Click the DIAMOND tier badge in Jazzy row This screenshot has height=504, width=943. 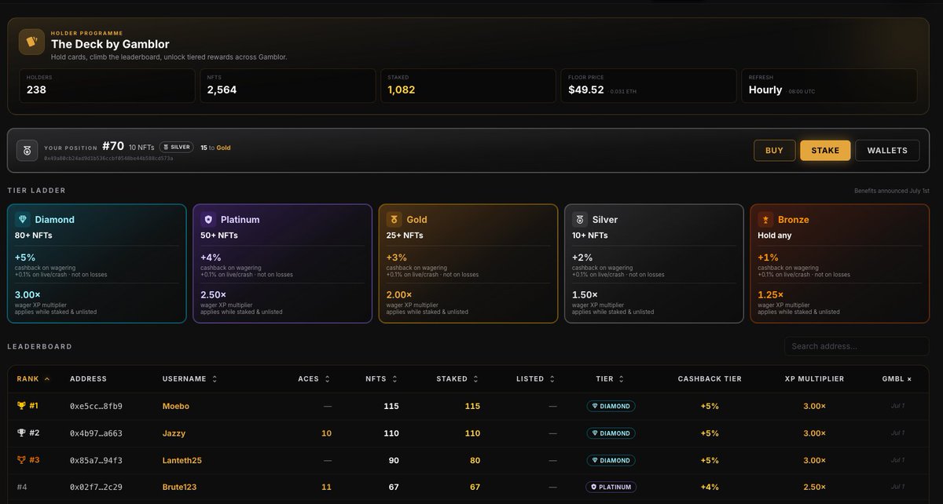[611, 433]
